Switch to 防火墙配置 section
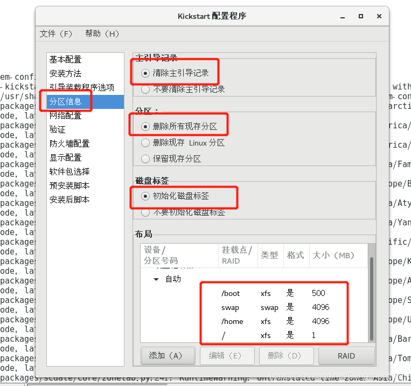The width and height of the screenshot is (411, 386). (85, 143)
